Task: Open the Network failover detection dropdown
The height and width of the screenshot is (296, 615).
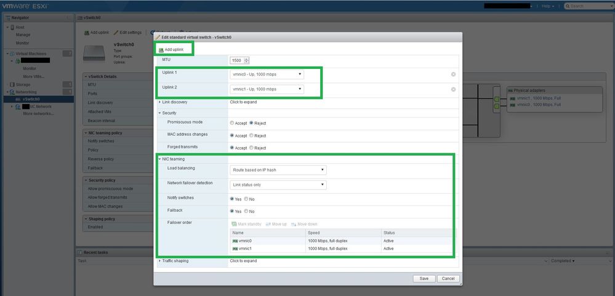Action: click(x=278, y=185)
